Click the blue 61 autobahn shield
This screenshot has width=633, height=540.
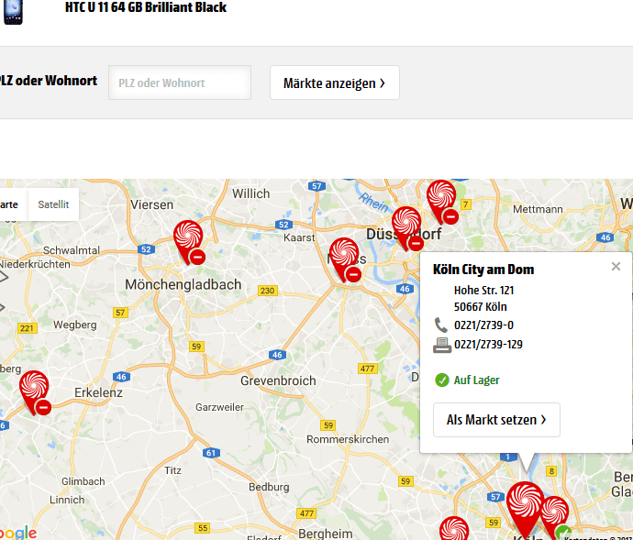pos(211,453)
